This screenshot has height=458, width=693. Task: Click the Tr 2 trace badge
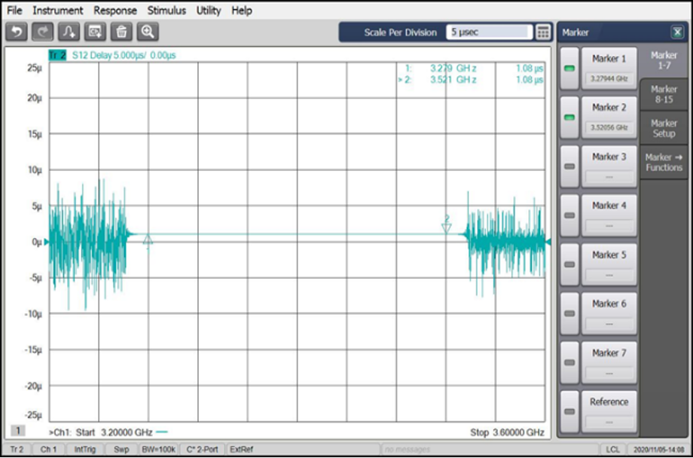(58, 55)
